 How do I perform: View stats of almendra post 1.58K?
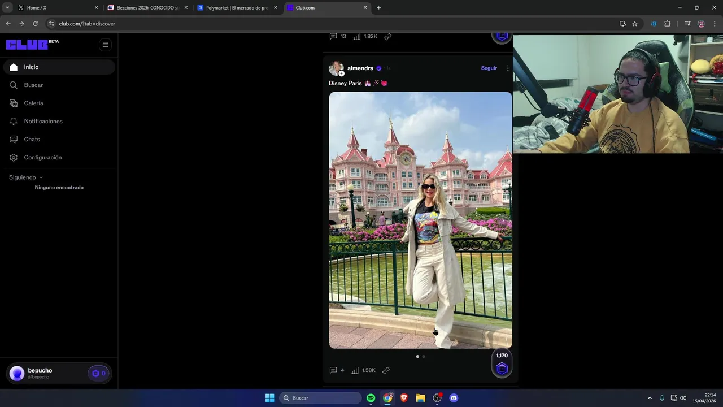coord(363,370)
